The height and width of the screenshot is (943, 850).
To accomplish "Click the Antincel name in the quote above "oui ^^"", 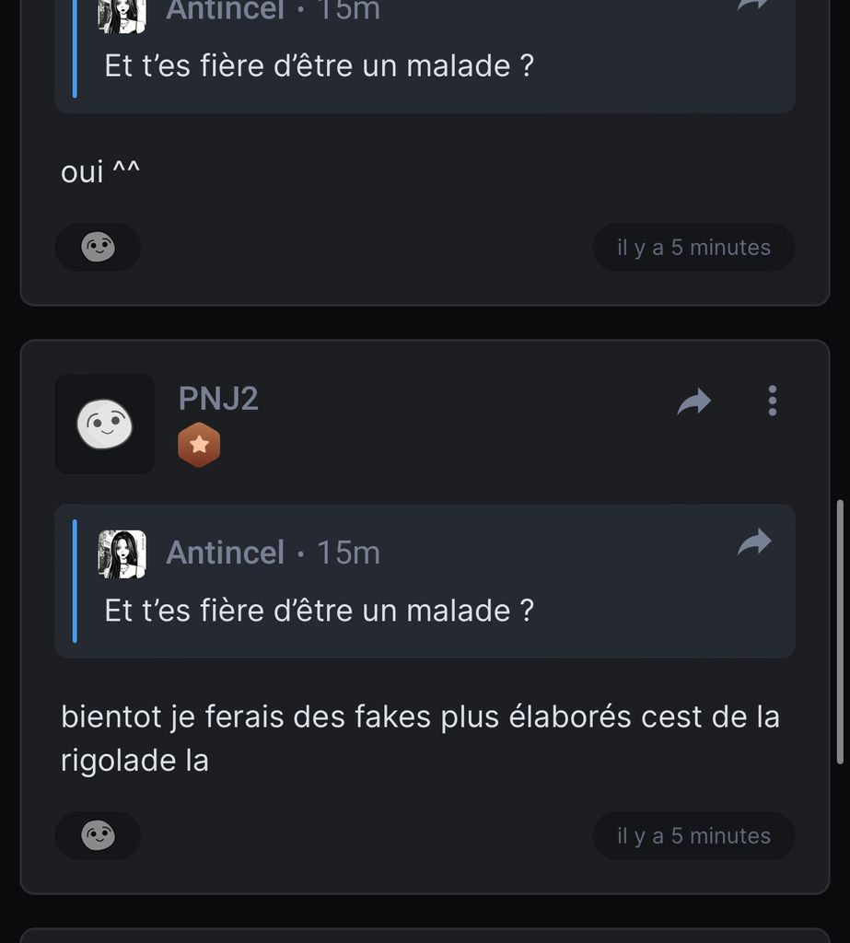I will 225,10.
